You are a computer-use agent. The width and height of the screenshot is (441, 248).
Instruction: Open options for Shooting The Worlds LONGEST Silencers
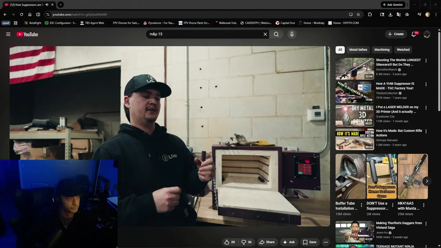click(x=426, y=61)
